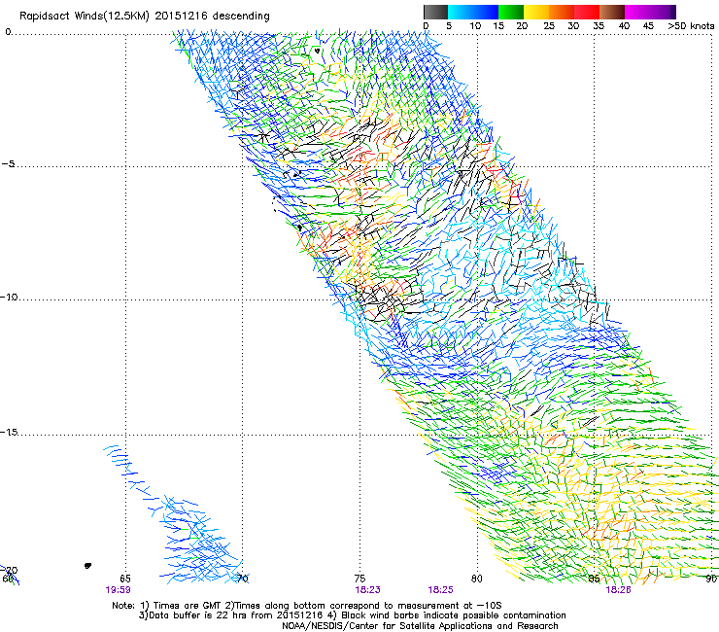The width and height of the screenshot is (719, 632).
Task: Click the pass time label '18:26'
Action: coord(618,590)
